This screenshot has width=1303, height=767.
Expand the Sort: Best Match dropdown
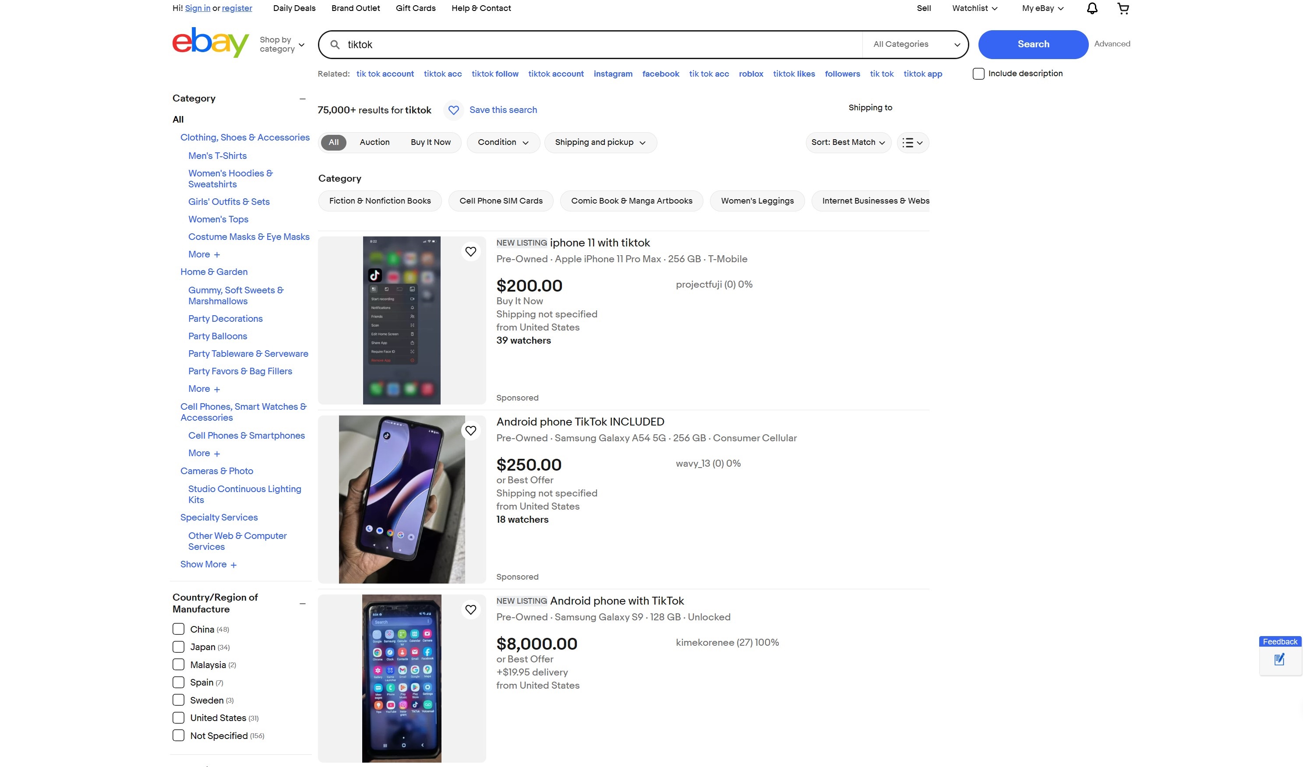848,143
